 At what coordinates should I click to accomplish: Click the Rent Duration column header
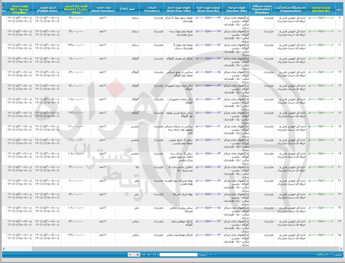click(x=103, y=9)
